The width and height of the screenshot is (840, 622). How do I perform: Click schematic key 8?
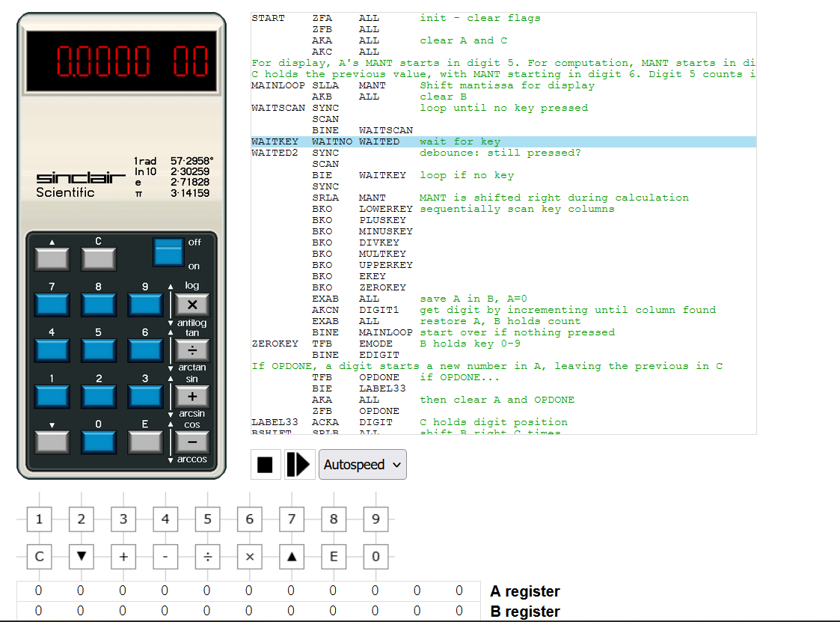[334, 519]
